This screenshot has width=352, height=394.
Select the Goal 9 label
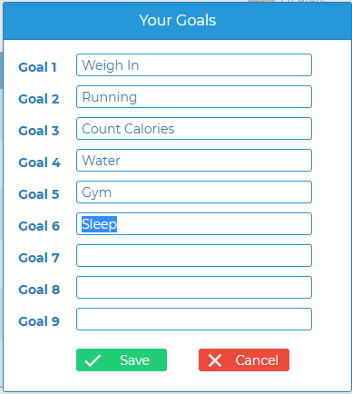[x=39, y=321]
